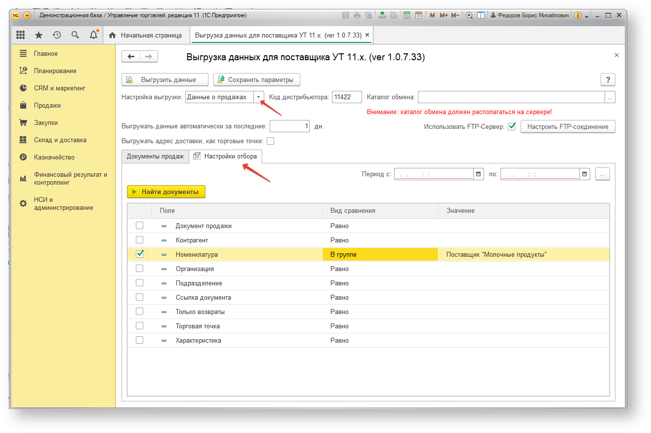The height and width of the screenshot is (433, 651).
Task: Check the Подразделение filter checkbox
Action: point(140,282)
